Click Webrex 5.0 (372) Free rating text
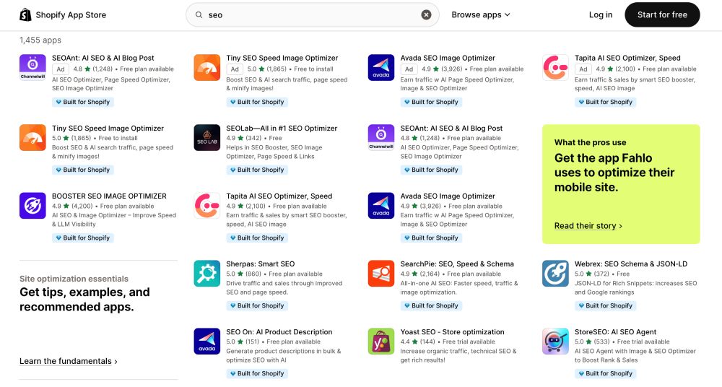 click(602, 274)
